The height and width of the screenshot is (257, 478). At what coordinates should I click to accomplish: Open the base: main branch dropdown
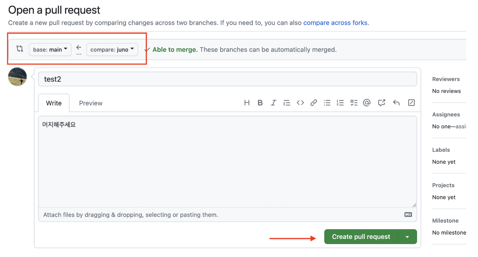50,49
